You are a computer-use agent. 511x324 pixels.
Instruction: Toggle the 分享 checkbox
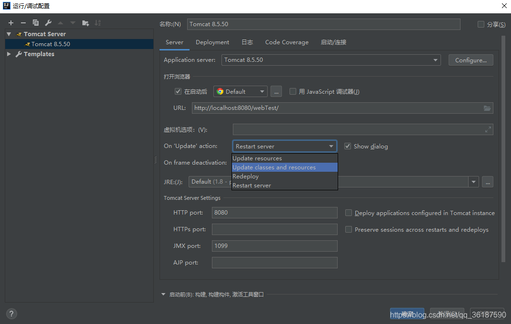point(481,24)
